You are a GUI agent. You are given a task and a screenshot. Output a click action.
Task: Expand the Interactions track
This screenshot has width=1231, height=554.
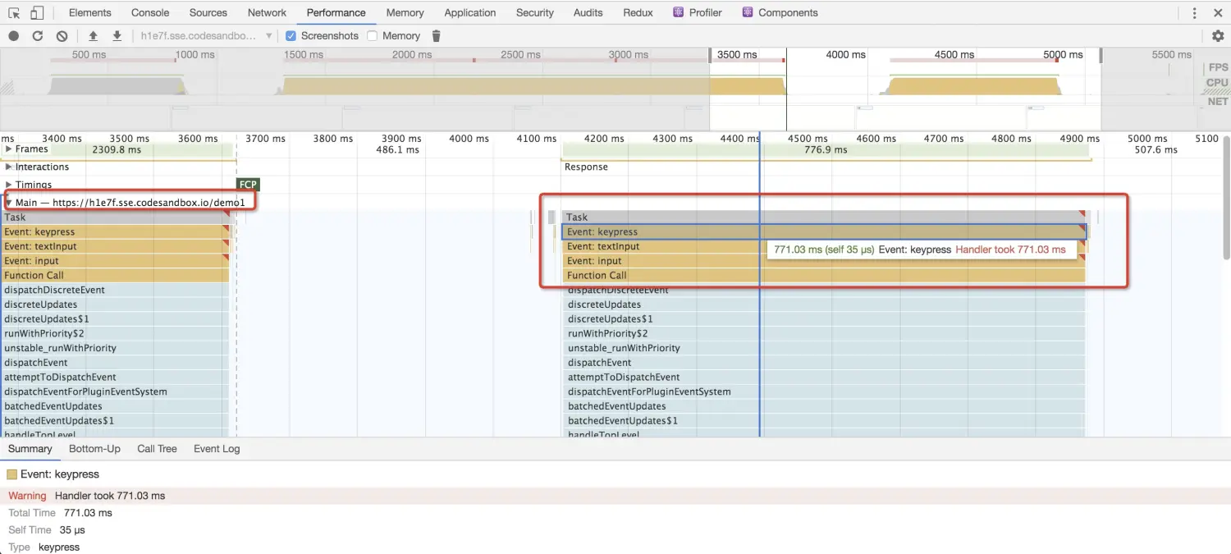click(8, 167)
